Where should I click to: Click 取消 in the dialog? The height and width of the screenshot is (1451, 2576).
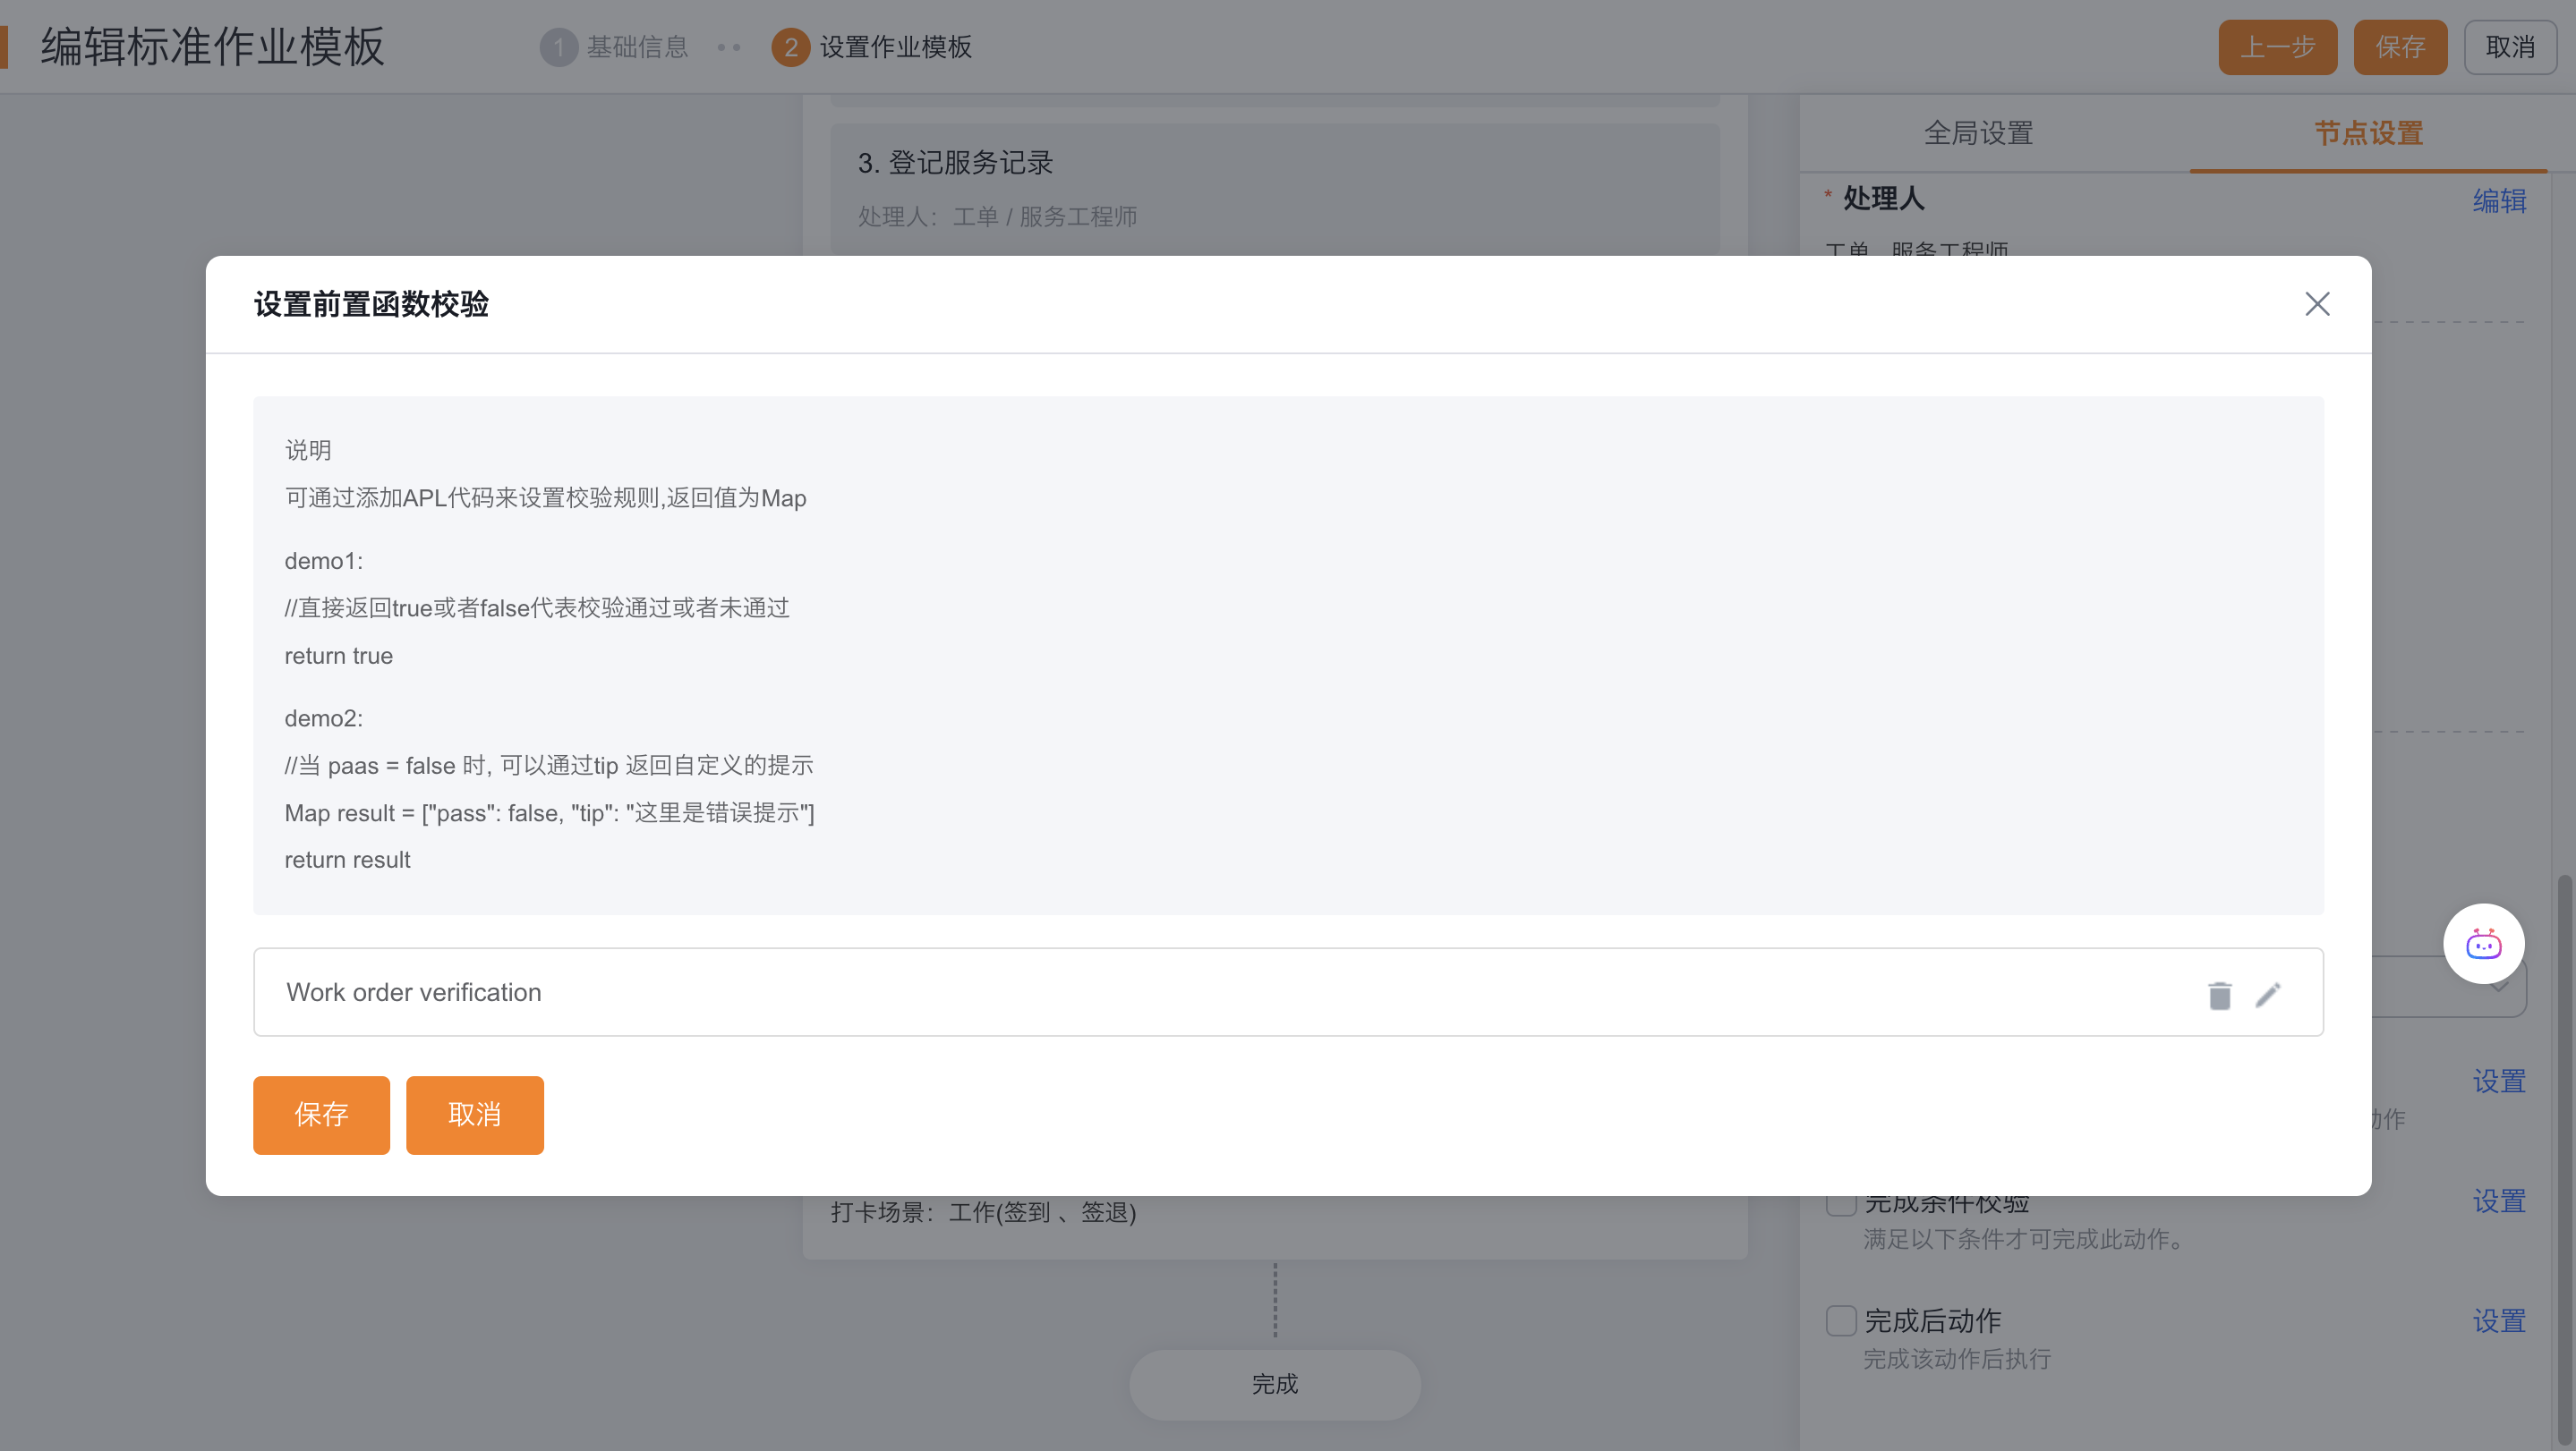coord(474,1115)
